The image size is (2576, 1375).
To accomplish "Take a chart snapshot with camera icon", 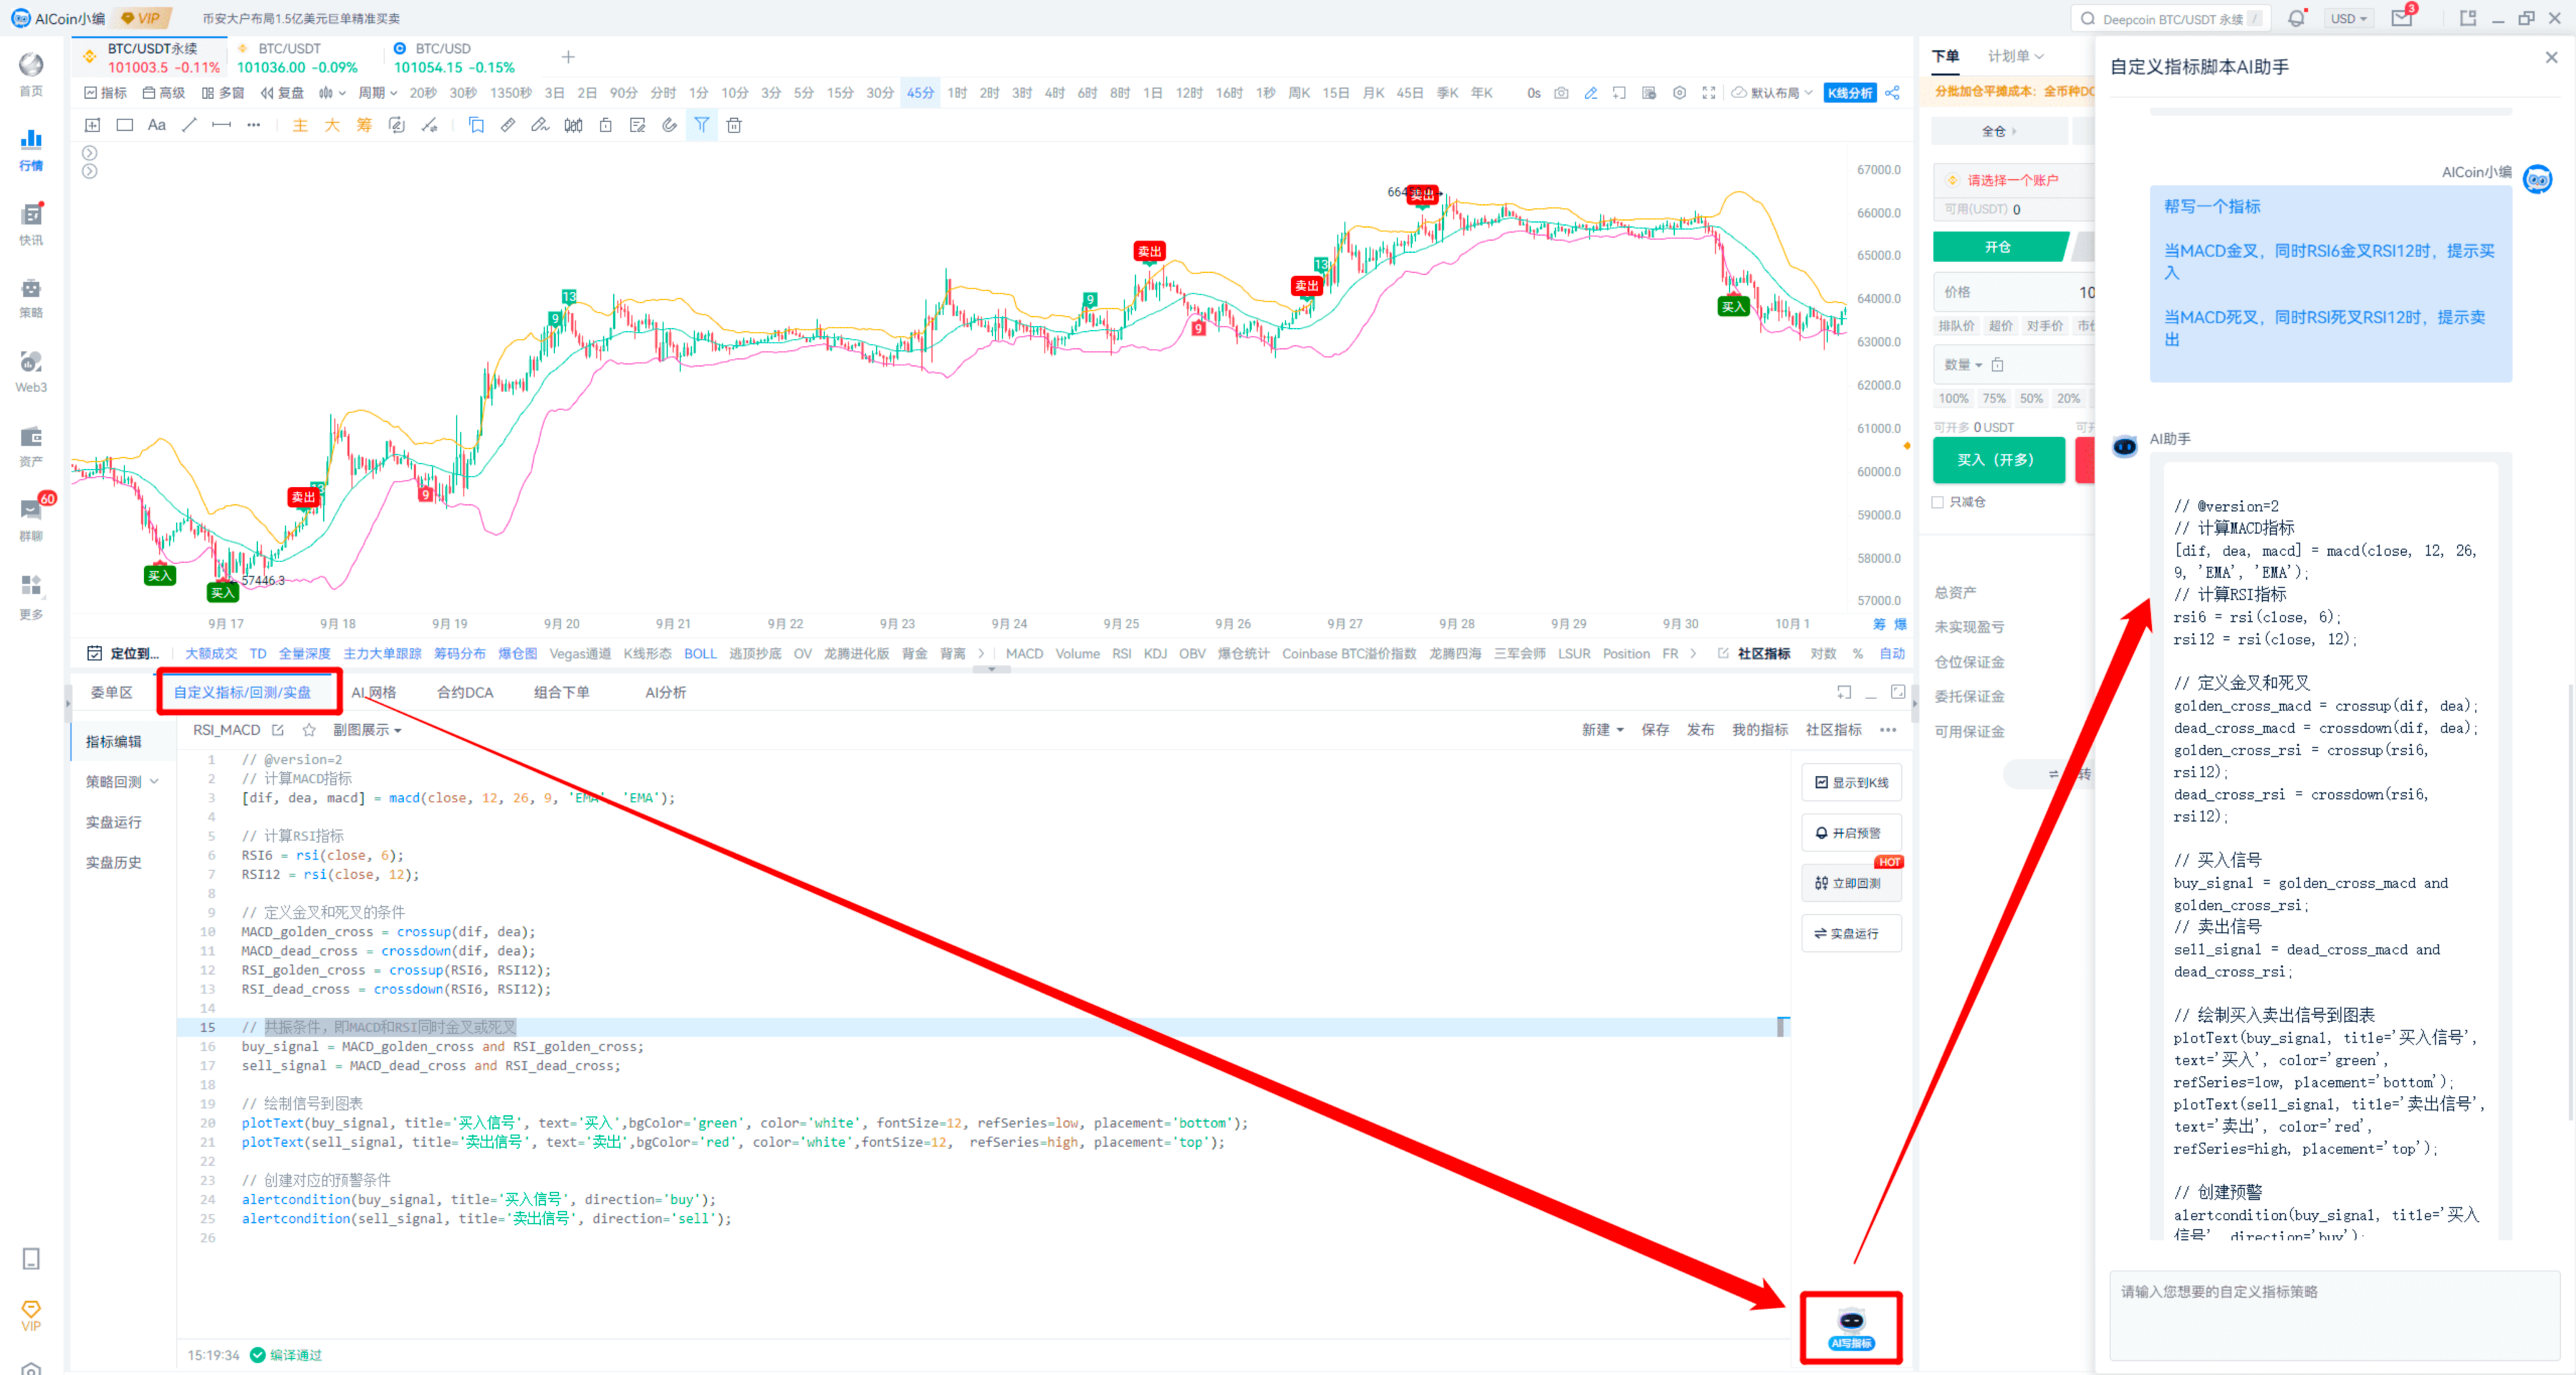I will pyautogui.click(x=1561, y=93).
